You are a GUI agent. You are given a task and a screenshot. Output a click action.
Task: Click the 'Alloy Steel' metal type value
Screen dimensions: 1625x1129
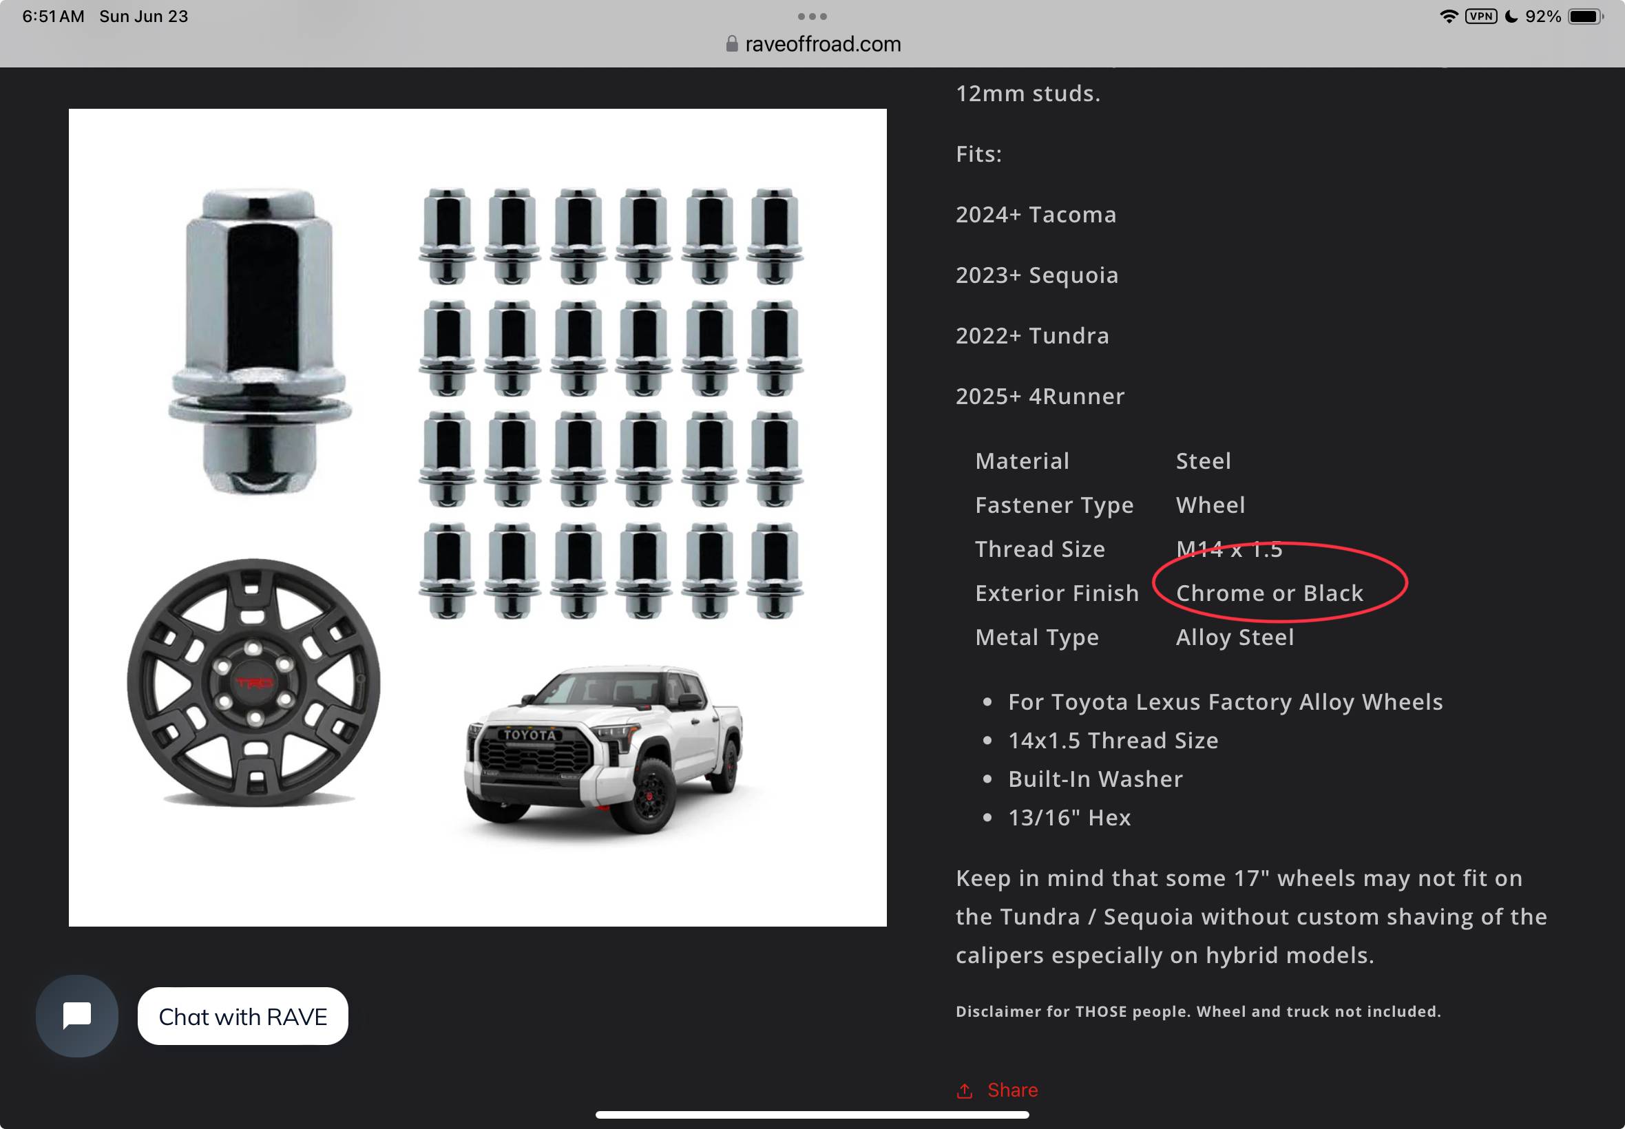1235,637
